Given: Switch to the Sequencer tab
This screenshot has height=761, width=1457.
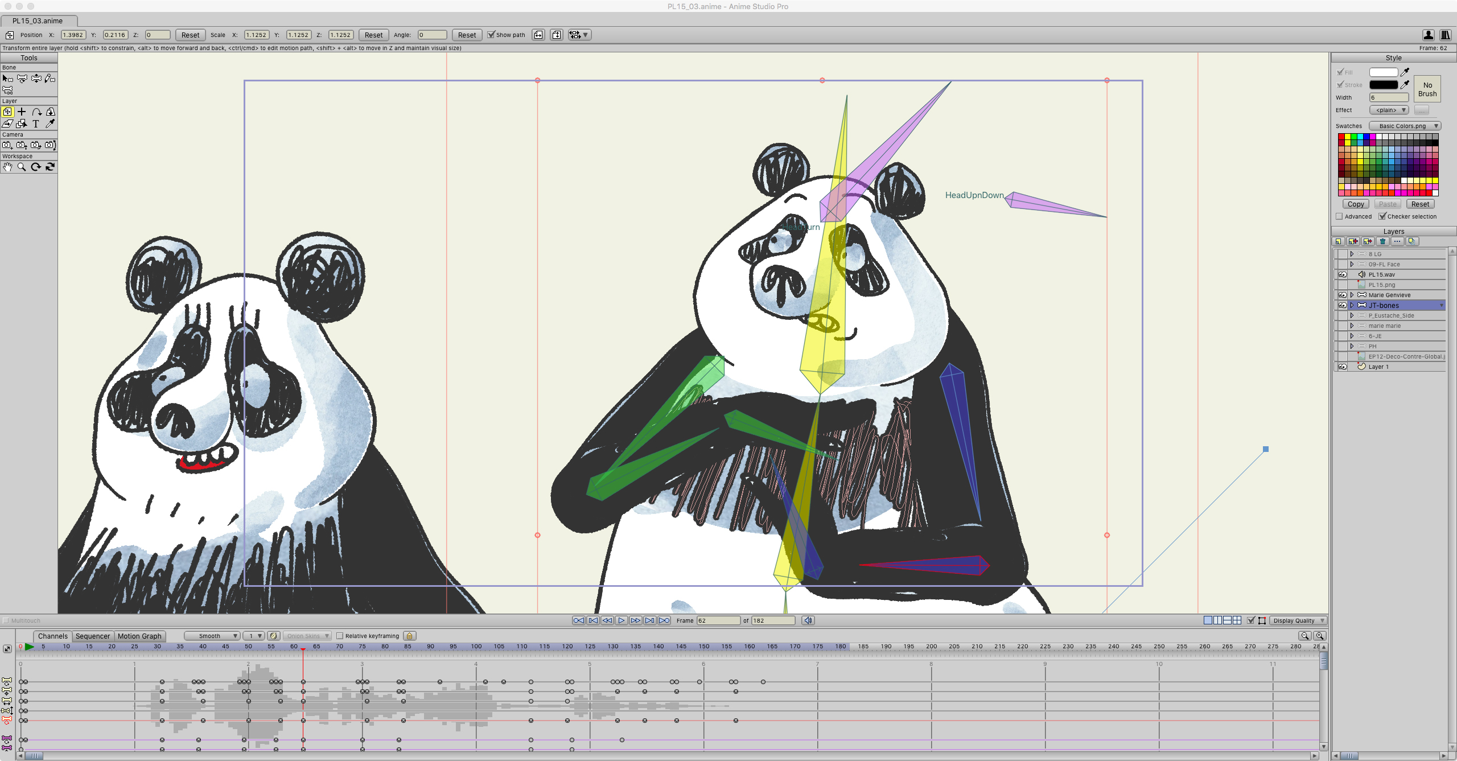Looking at the screenshot, I should point(93,636).
